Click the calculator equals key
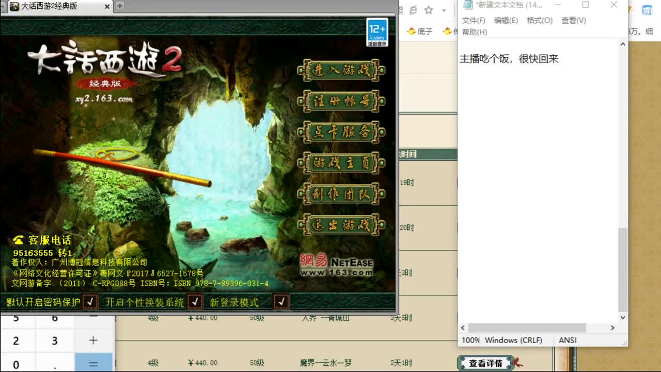Screen dimensions: 661x372 pos(93,362)
